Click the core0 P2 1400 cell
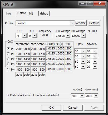The image size is (108, 115). pos(19,59)
